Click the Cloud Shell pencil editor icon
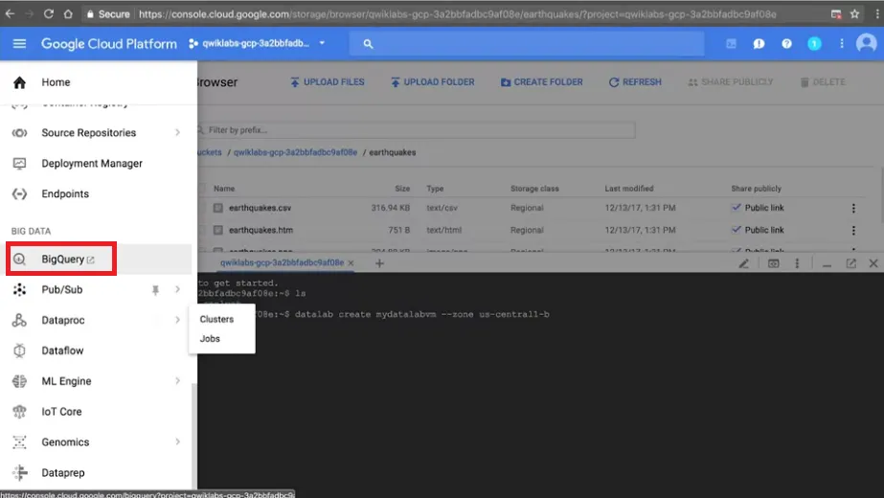This screenshot has height=498, width=884. (744, 263)
